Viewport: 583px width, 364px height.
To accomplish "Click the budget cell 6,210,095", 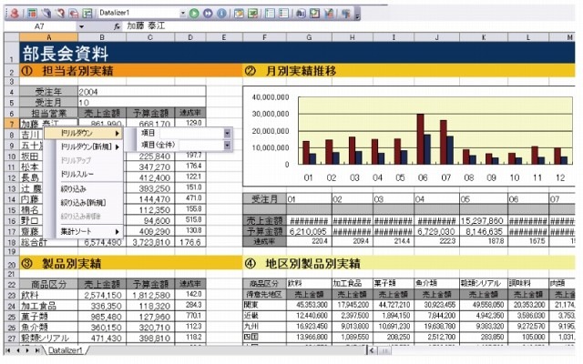I will click(x=310, y=232).
